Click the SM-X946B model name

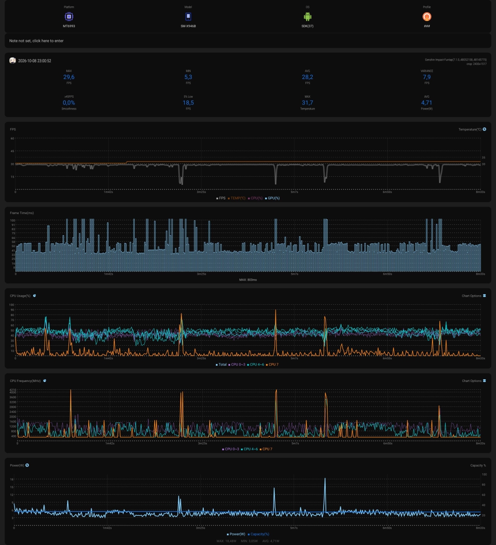coord(188,26)
